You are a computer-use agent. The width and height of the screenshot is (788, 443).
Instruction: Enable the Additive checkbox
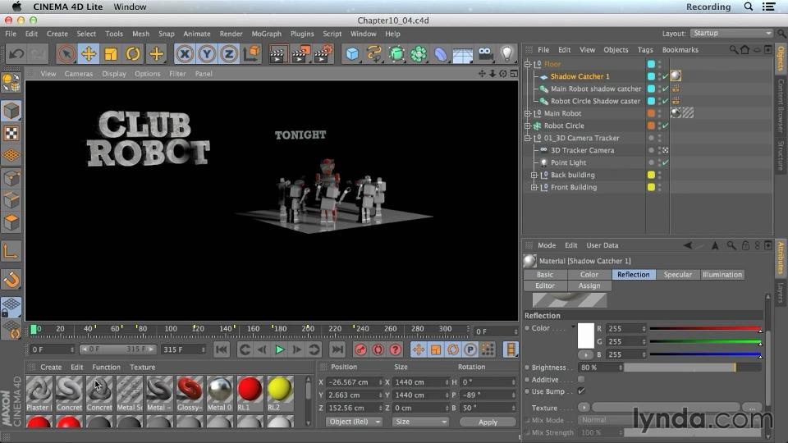581,380
